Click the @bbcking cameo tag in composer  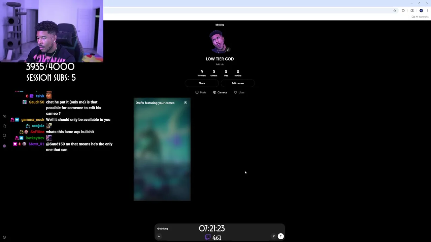[x=162, y=229]
